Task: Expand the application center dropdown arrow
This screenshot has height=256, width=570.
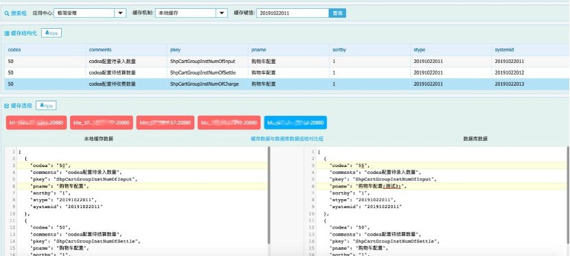Action: 120,14
